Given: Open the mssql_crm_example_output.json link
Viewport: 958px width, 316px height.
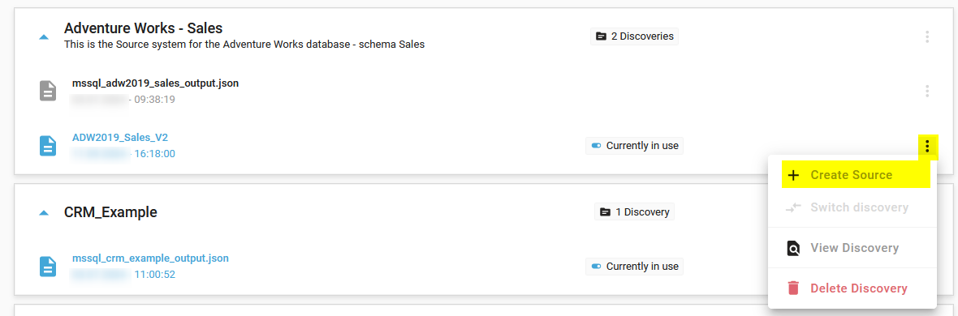Looking at the screenshot, I should pos(150,258).
